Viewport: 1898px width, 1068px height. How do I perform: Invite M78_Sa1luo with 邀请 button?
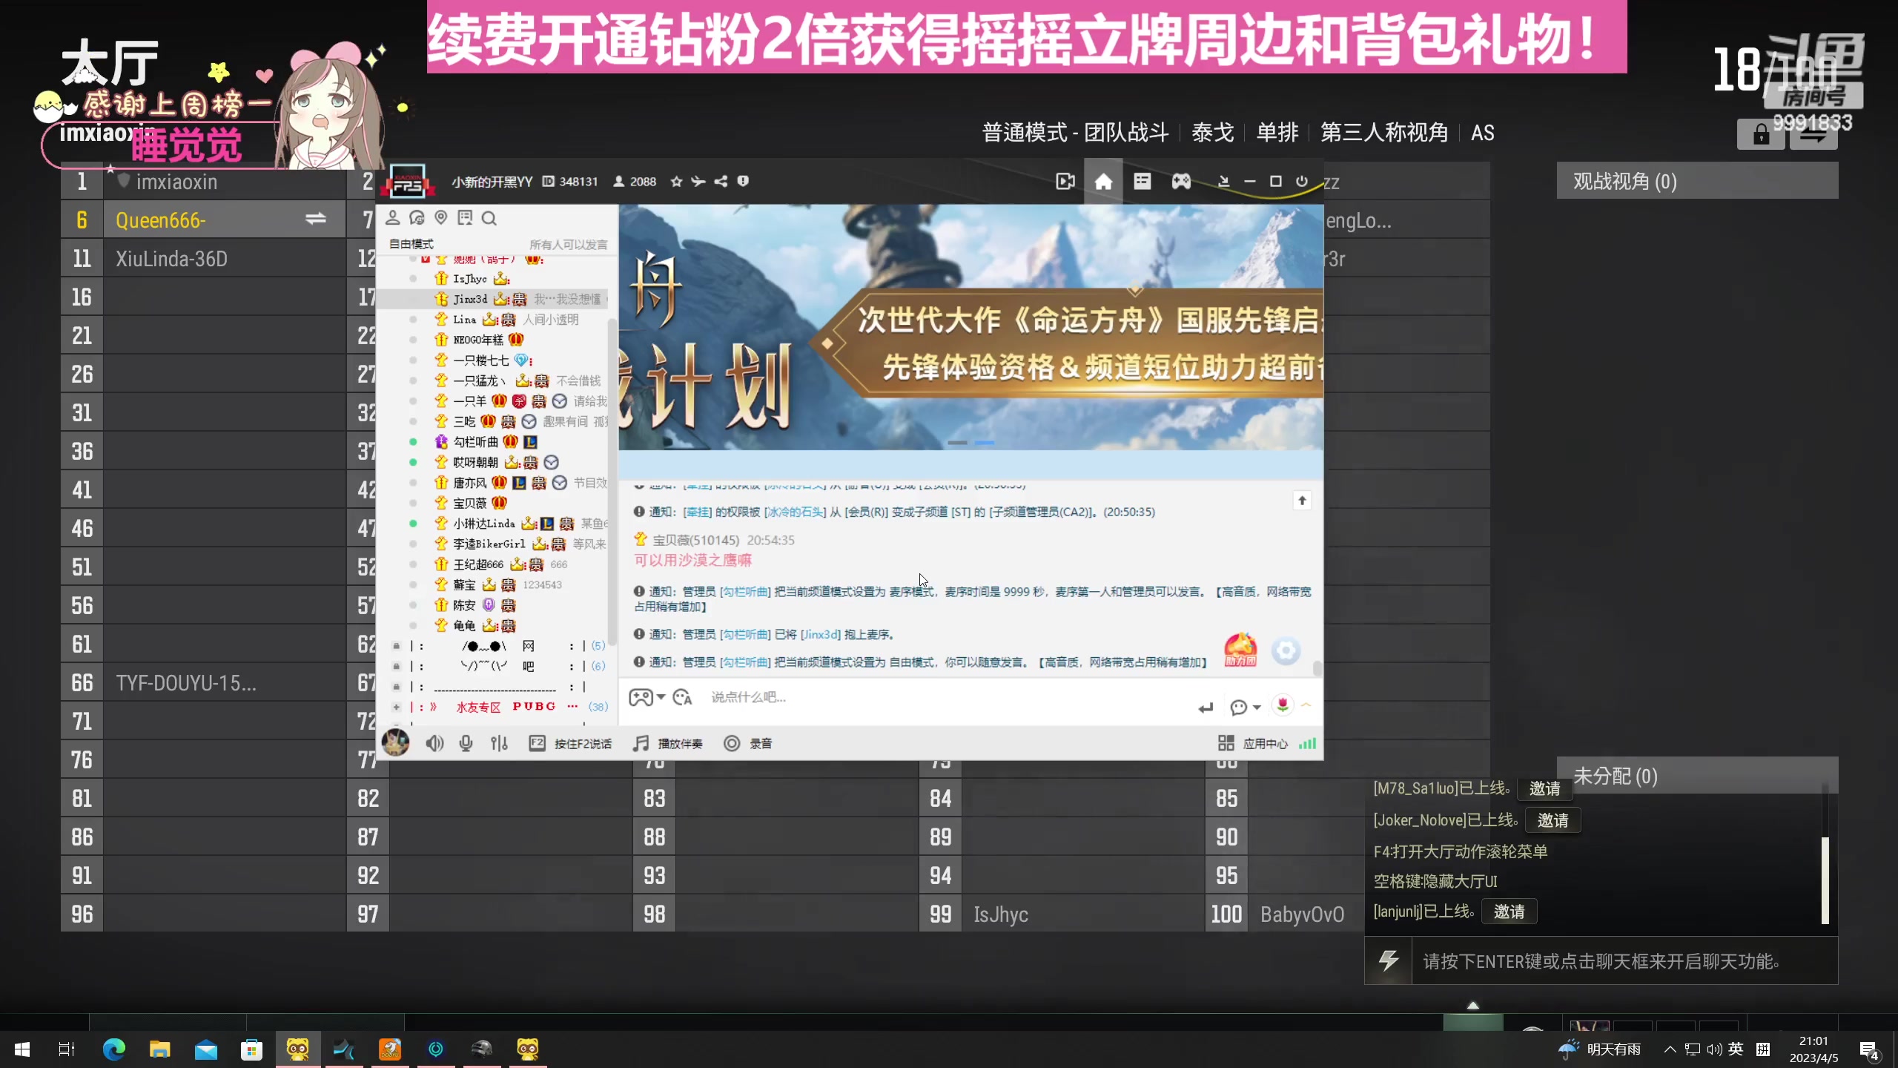click(1545, 788)
